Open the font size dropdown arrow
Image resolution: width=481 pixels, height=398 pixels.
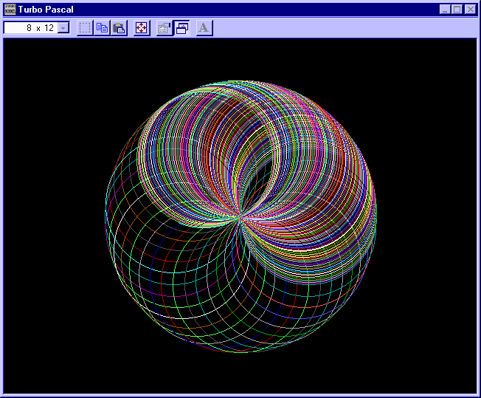coord(63,28)
